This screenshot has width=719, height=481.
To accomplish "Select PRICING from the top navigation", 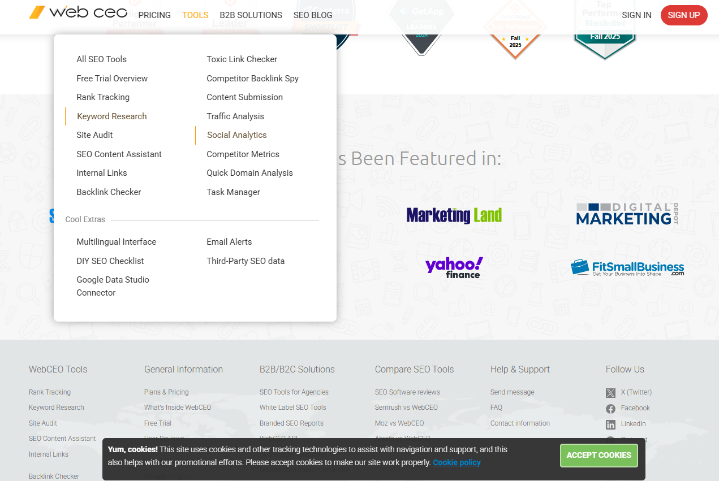I will point(154,15).
